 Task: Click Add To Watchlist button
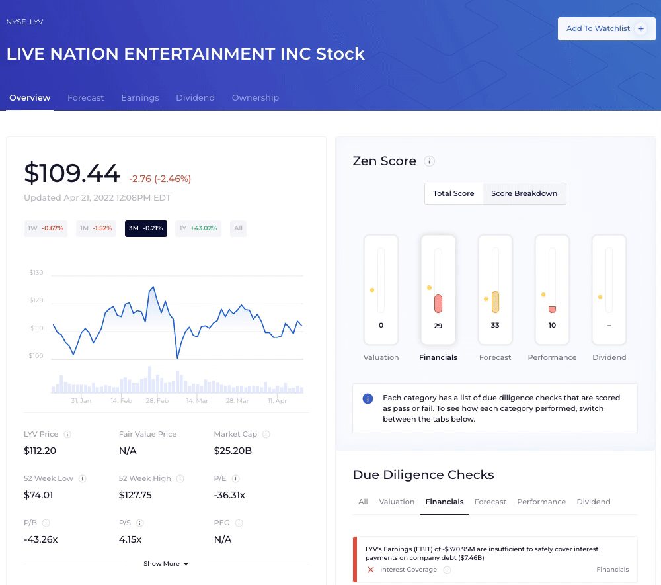(606, 28)
